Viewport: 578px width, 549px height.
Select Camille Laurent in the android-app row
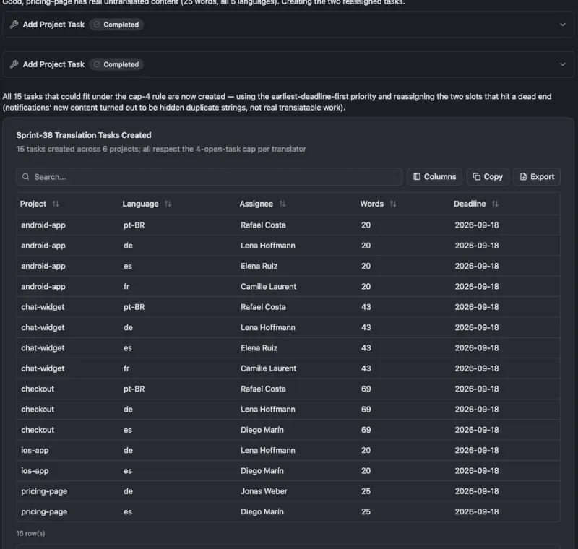tap(268, 286)
